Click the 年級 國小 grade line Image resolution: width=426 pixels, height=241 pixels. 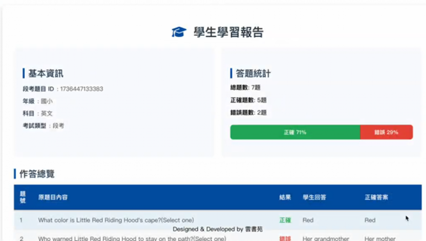pyautogui.click(x=37, y=101)
